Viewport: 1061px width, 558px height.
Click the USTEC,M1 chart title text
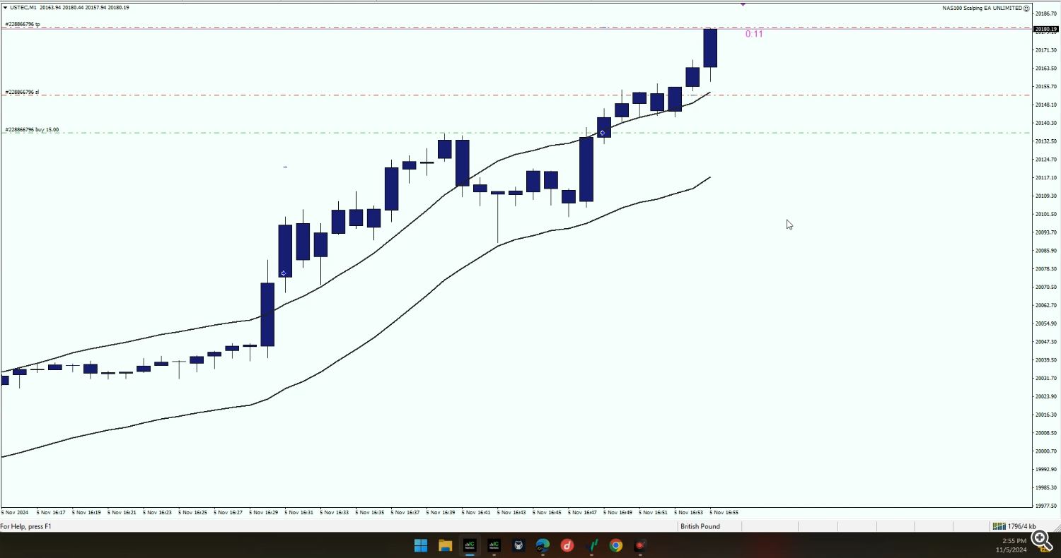coord(23,7)
